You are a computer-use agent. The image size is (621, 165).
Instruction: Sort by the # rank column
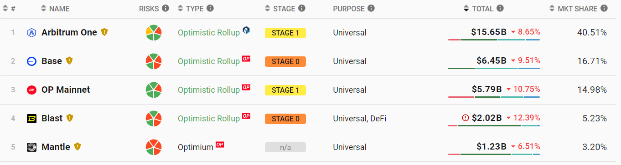coord(9,9)
